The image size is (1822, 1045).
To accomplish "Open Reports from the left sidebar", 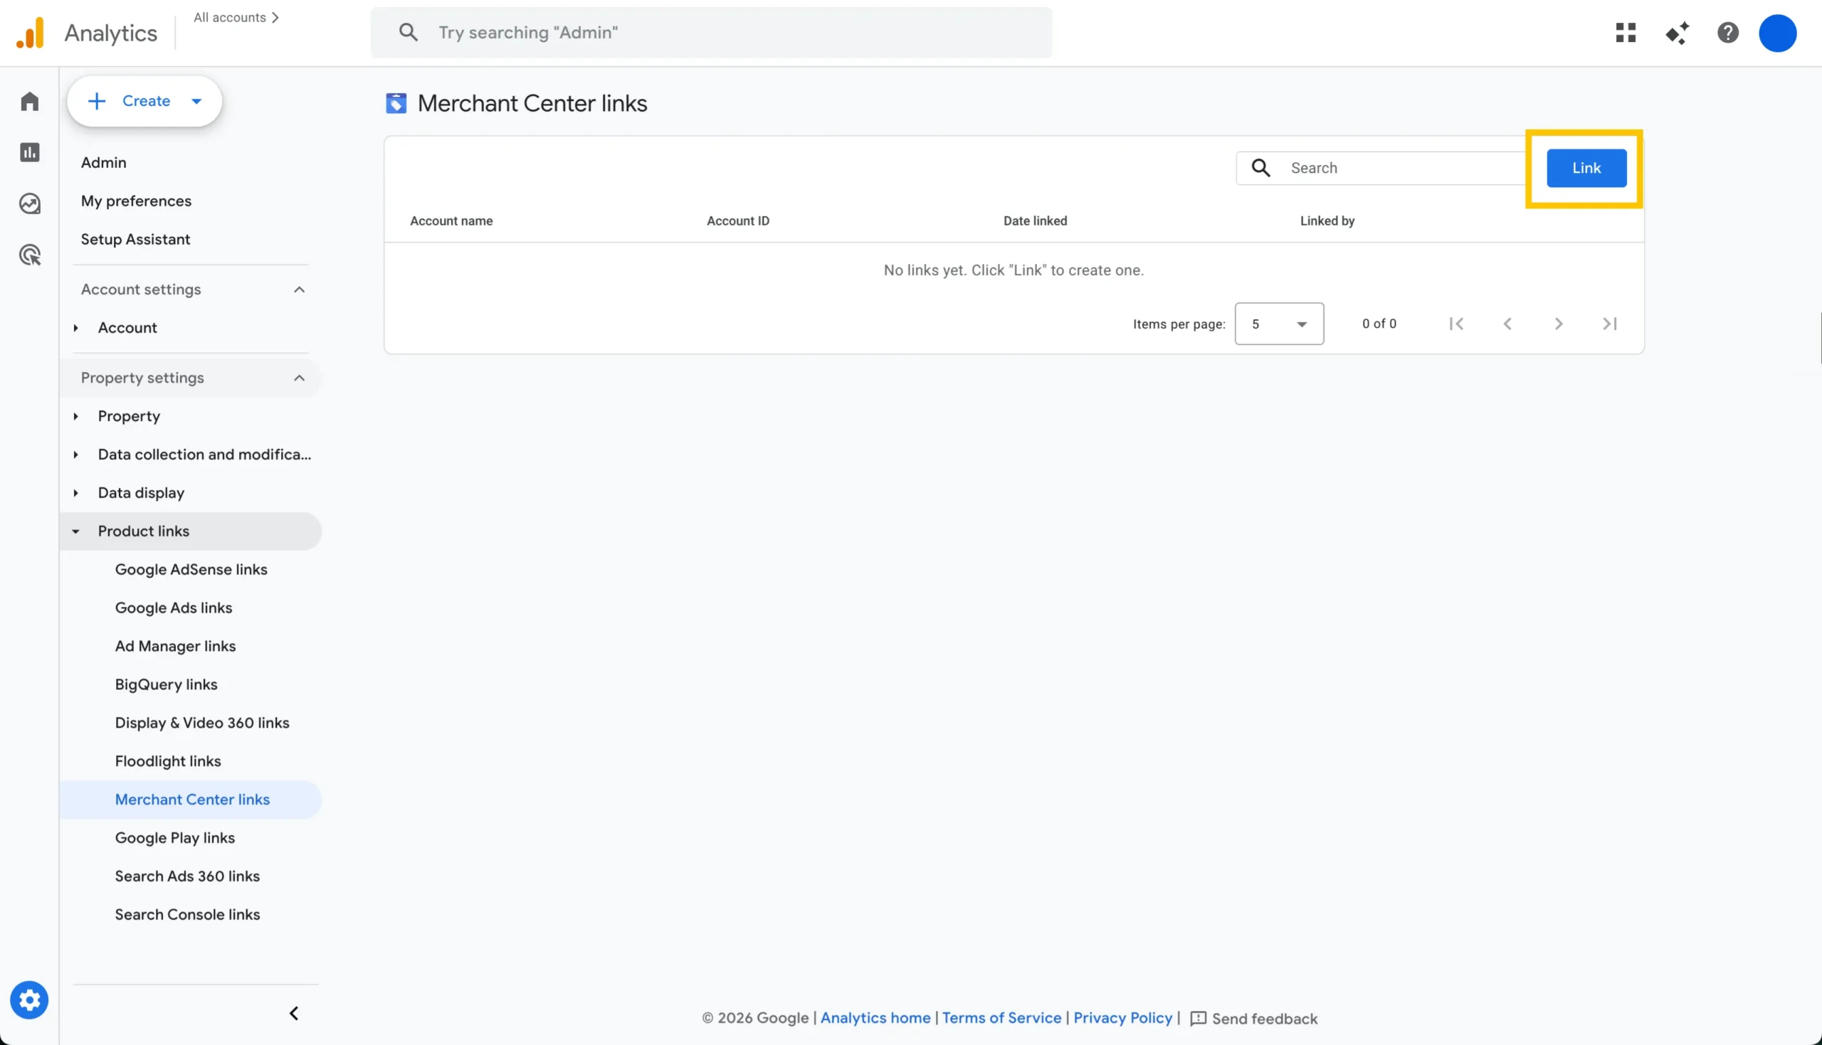I will click(x=29, y=152).
